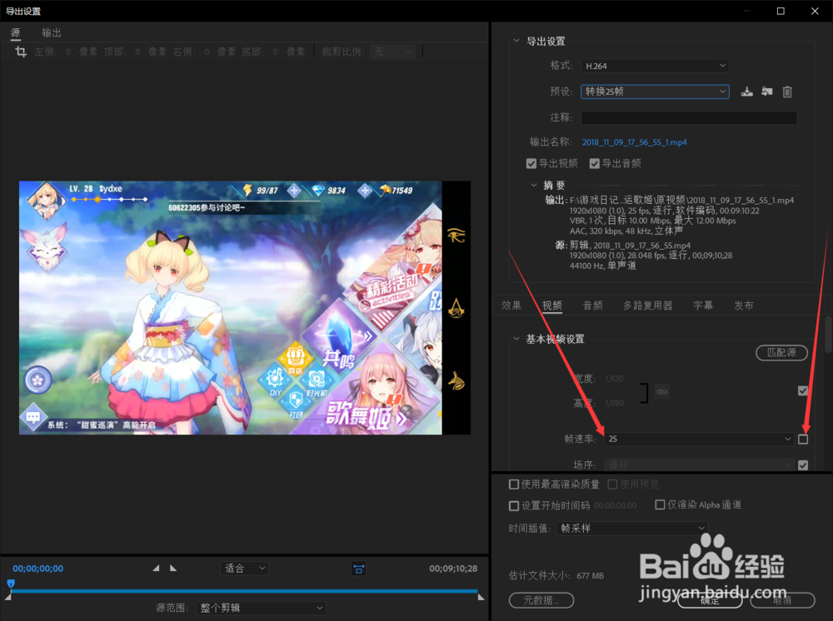Click the top (顶部) crop value field

(137, 52)
